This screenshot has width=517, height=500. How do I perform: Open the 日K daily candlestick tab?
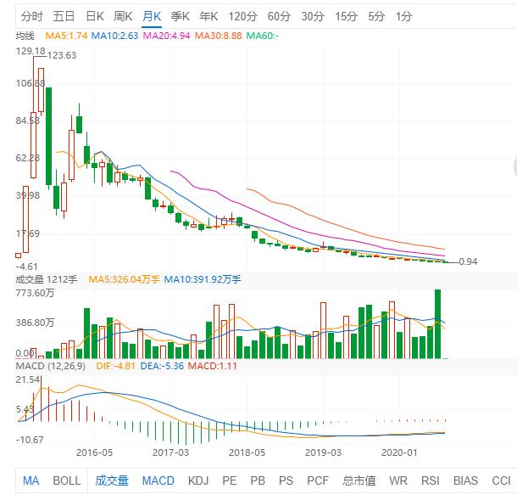click(x=95, y=16)
